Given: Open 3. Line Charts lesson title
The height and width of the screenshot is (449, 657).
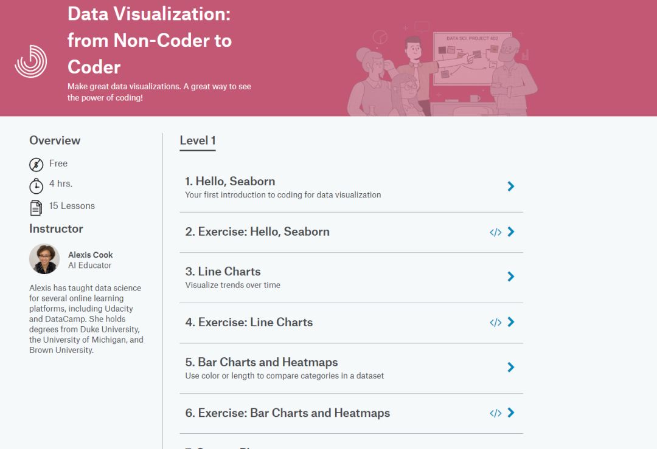Looking at the screenshot, I should click(223, 272).
